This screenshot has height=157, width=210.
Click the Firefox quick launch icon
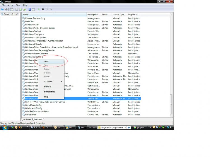pos(20,127)
